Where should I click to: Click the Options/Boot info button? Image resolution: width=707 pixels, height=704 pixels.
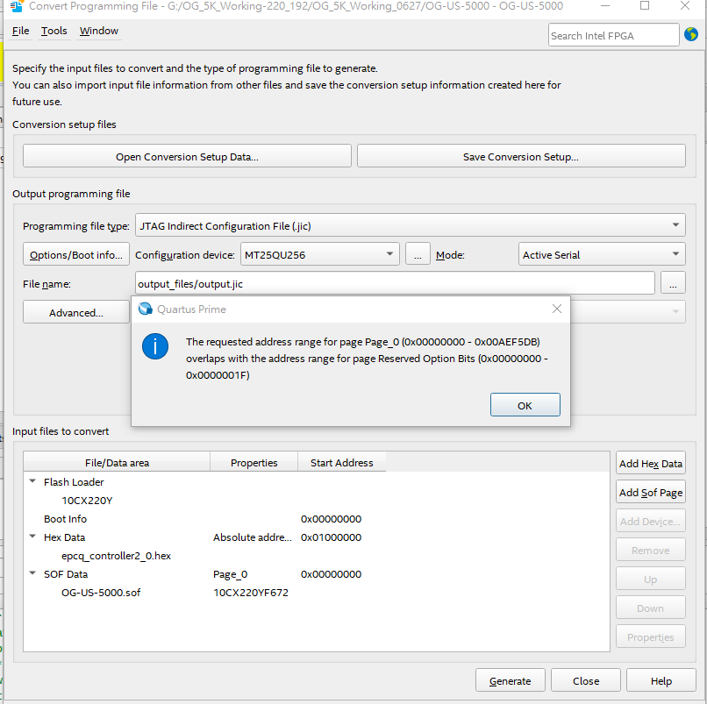[76, 254]
